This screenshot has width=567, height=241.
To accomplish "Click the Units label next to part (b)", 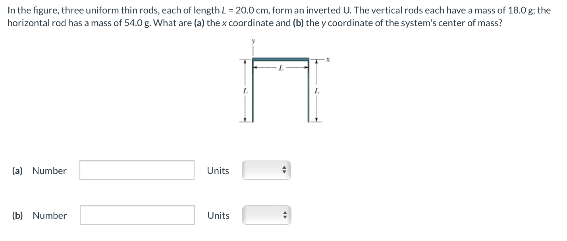I will tap(218, 216).
